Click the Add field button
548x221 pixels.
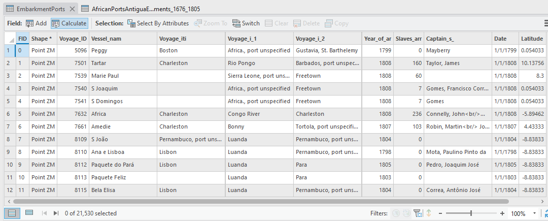[x=36, y=23]
